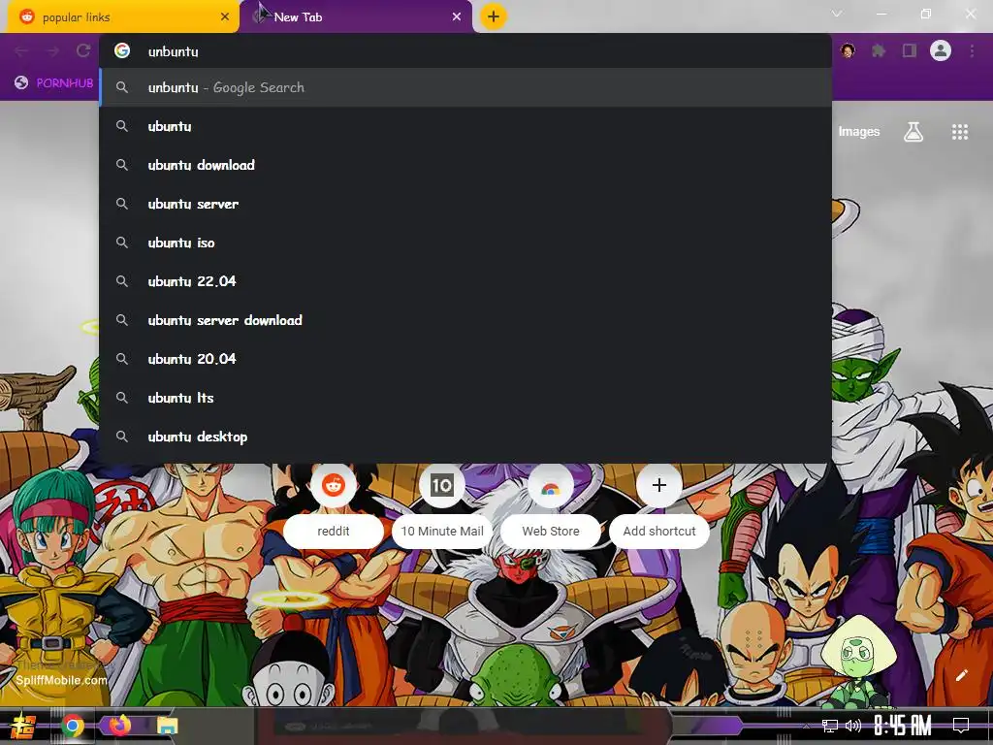This screenshot has width=993, height=745.
Task: Select 'ubuntu server download' suggestion
Action: pyautogui.click(x=465, y=320)
